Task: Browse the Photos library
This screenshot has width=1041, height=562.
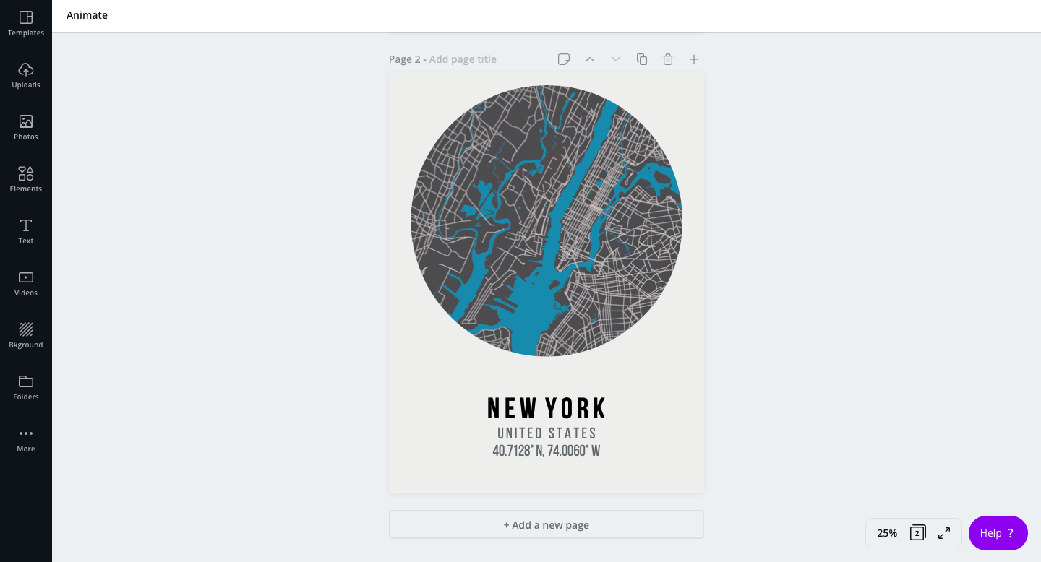Action: [26, 127]
